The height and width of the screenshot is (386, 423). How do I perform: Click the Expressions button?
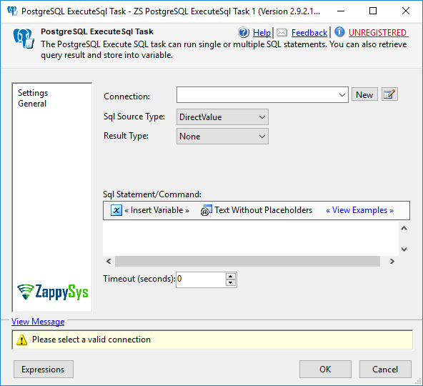[x=44, y=370]
